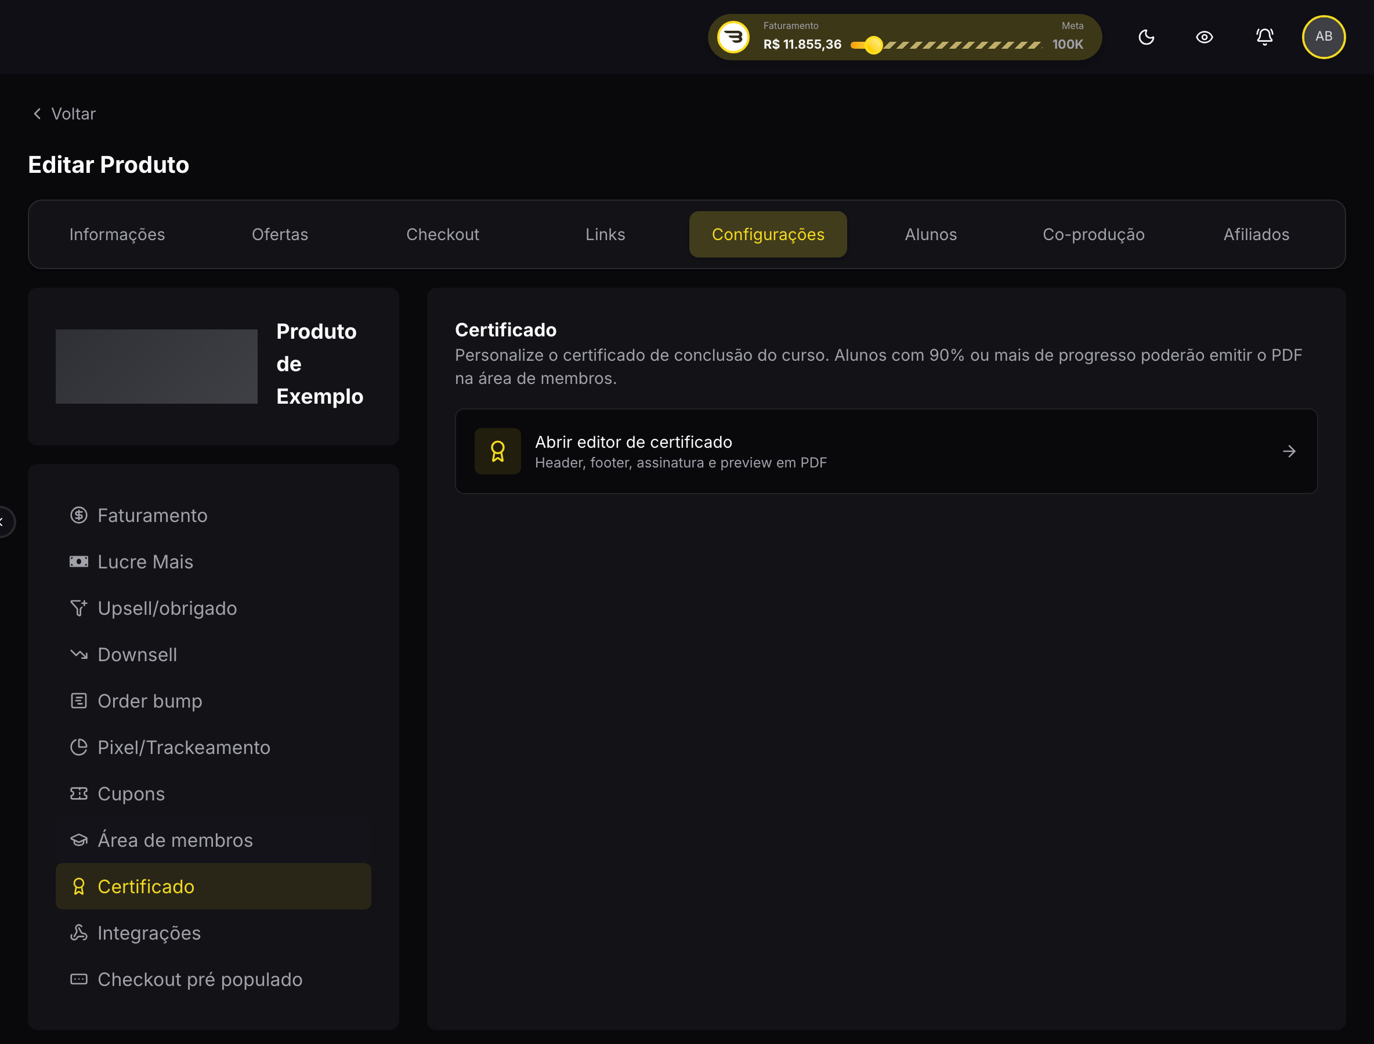Click the Upsell/obrigado funnel icon
Screen dimensions: 1374x1044
click(79, 608)
